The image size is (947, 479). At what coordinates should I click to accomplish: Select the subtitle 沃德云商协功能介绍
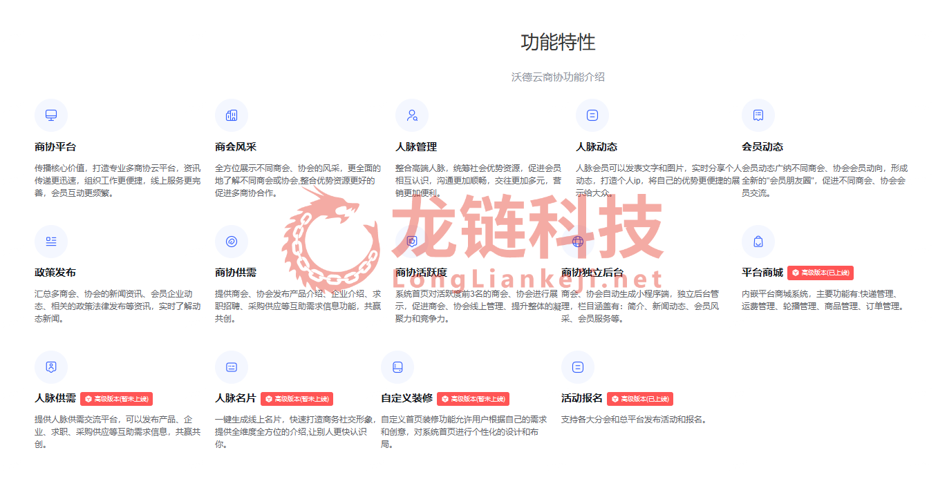558,77
